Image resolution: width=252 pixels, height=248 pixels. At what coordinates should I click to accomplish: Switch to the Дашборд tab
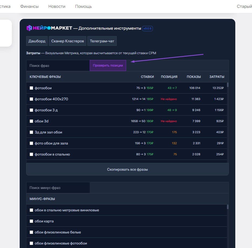click(37, 41)
